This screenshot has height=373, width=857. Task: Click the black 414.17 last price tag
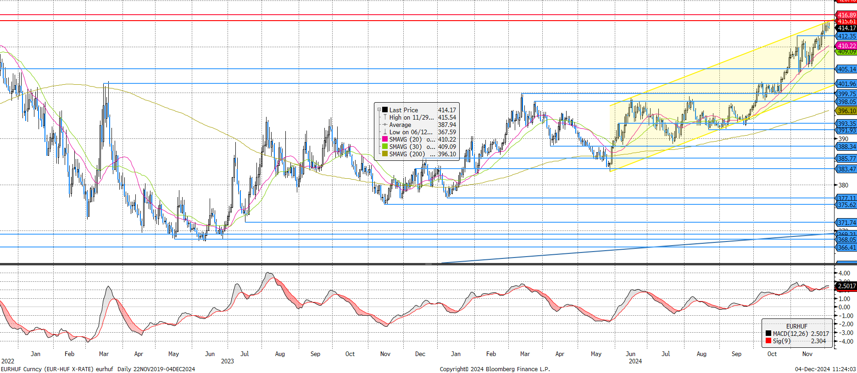846,28
